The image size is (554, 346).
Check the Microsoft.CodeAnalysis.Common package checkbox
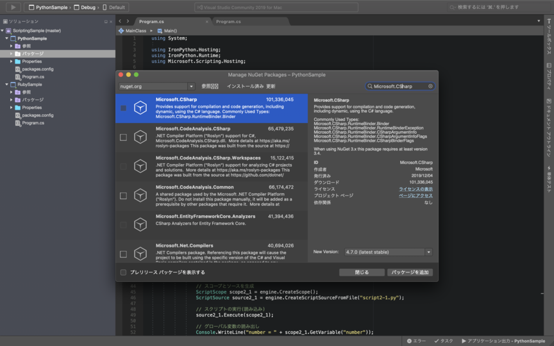(123, 195)
